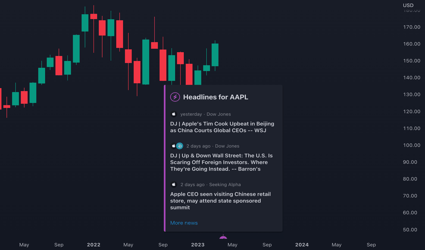Click the Apple logo beside yesterday

click(x=174, y=114)
